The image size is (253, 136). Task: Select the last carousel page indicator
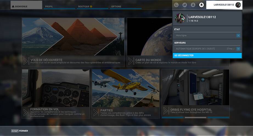click(218, 117)
